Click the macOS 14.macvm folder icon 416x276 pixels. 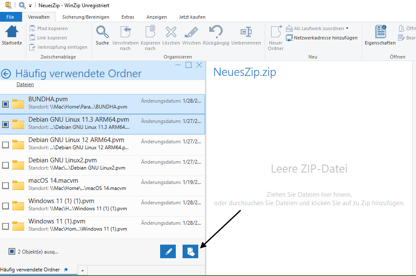(18, 185)
